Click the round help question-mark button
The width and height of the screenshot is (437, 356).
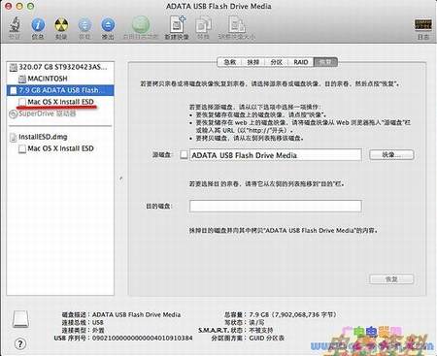click(x=20, y=343)
